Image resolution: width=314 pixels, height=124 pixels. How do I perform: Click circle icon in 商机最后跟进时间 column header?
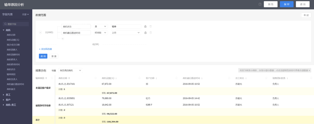tap(229, 78)
